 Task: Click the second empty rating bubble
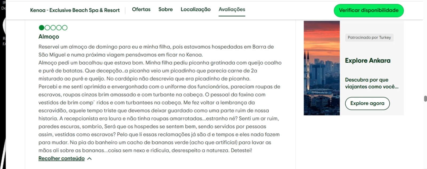coord(47,28)
